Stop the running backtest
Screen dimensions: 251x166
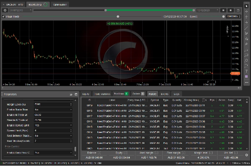coord(231,10)
